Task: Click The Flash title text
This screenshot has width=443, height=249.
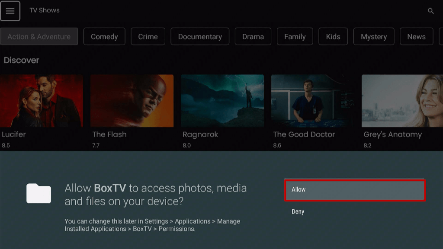Action: click(x=109, y=134)
